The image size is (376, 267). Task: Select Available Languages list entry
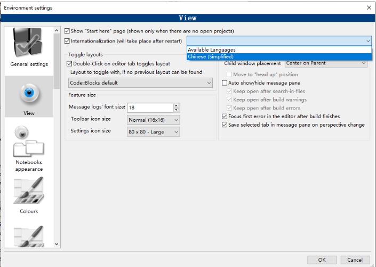pyautogui.click(x=279, y=50)
